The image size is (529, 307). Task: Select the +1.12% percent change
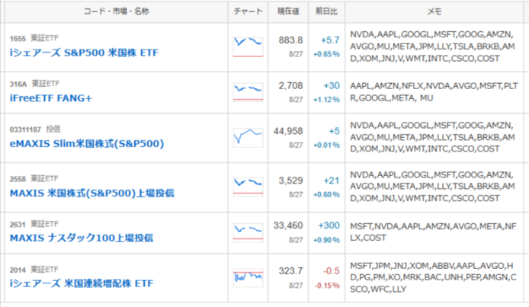click(x=326, y=100)
